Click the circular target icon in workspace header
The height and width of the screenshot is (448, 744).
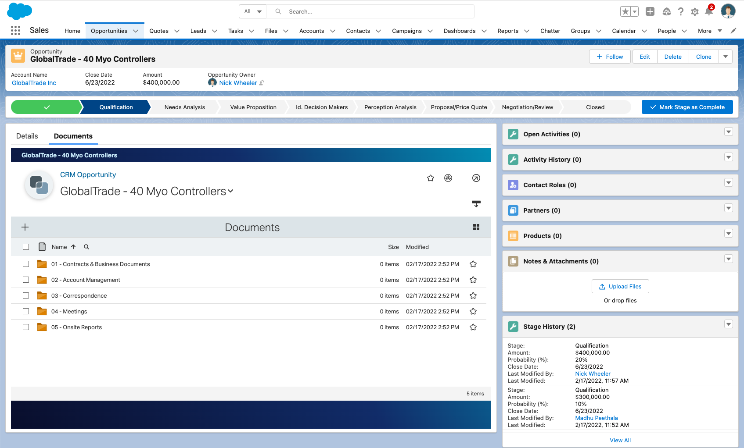(x=448, y=178)
